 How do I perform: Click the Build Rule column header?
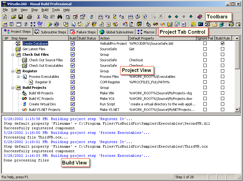click(223, 38)
